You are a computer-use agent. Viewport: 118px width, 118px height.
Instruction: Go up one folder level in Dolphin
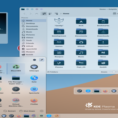point(37,14)
